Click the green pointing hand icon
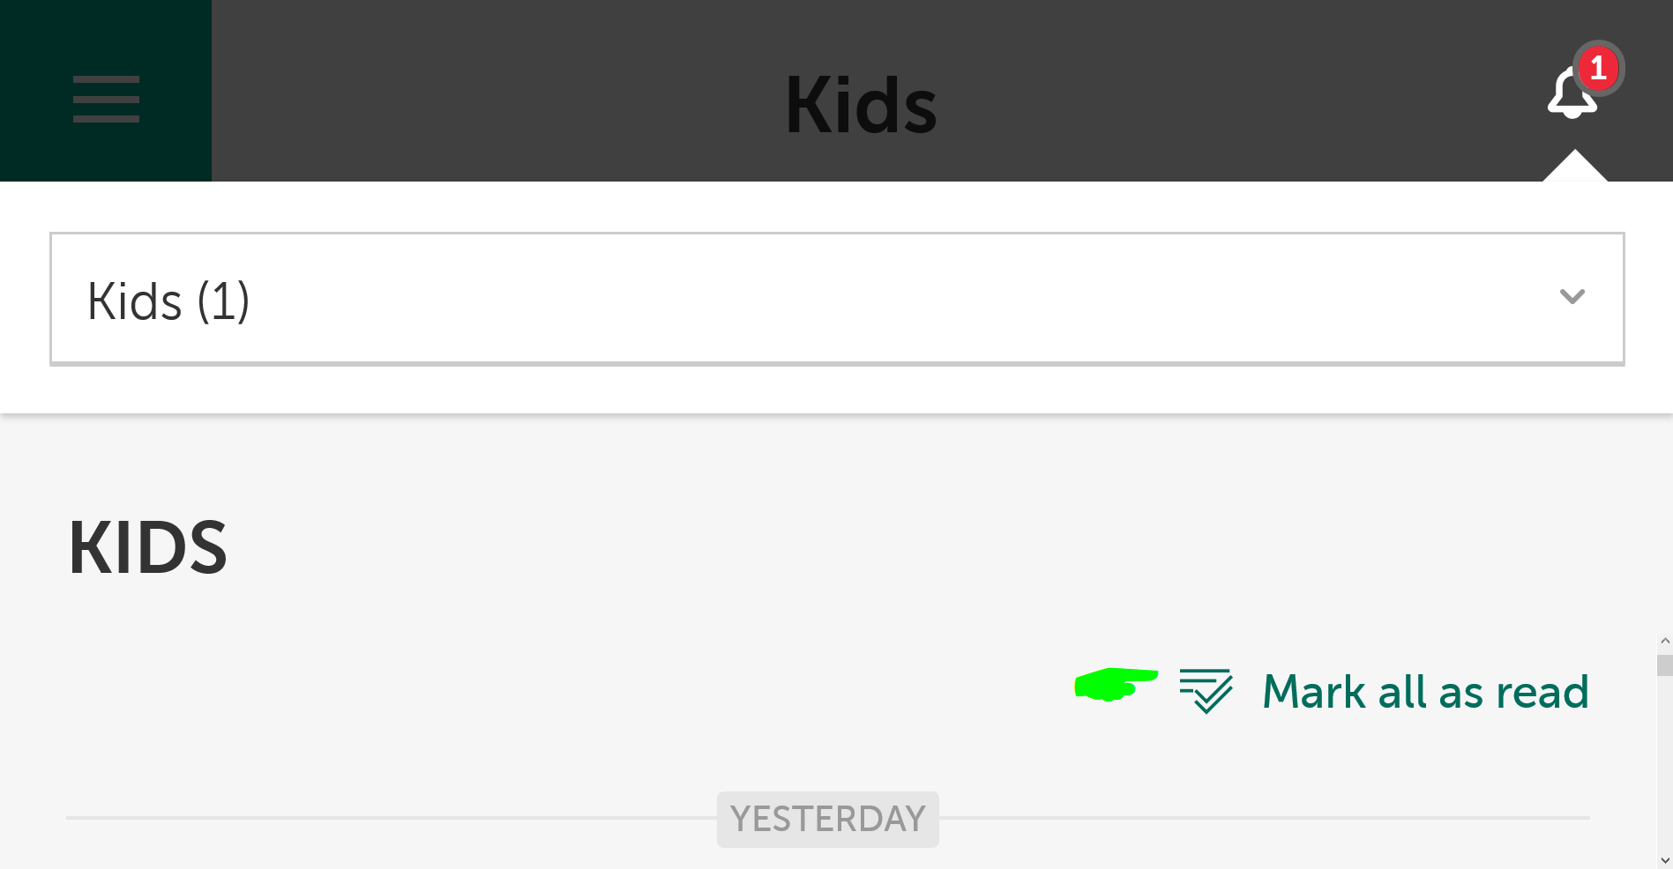 coord(1115,684)
